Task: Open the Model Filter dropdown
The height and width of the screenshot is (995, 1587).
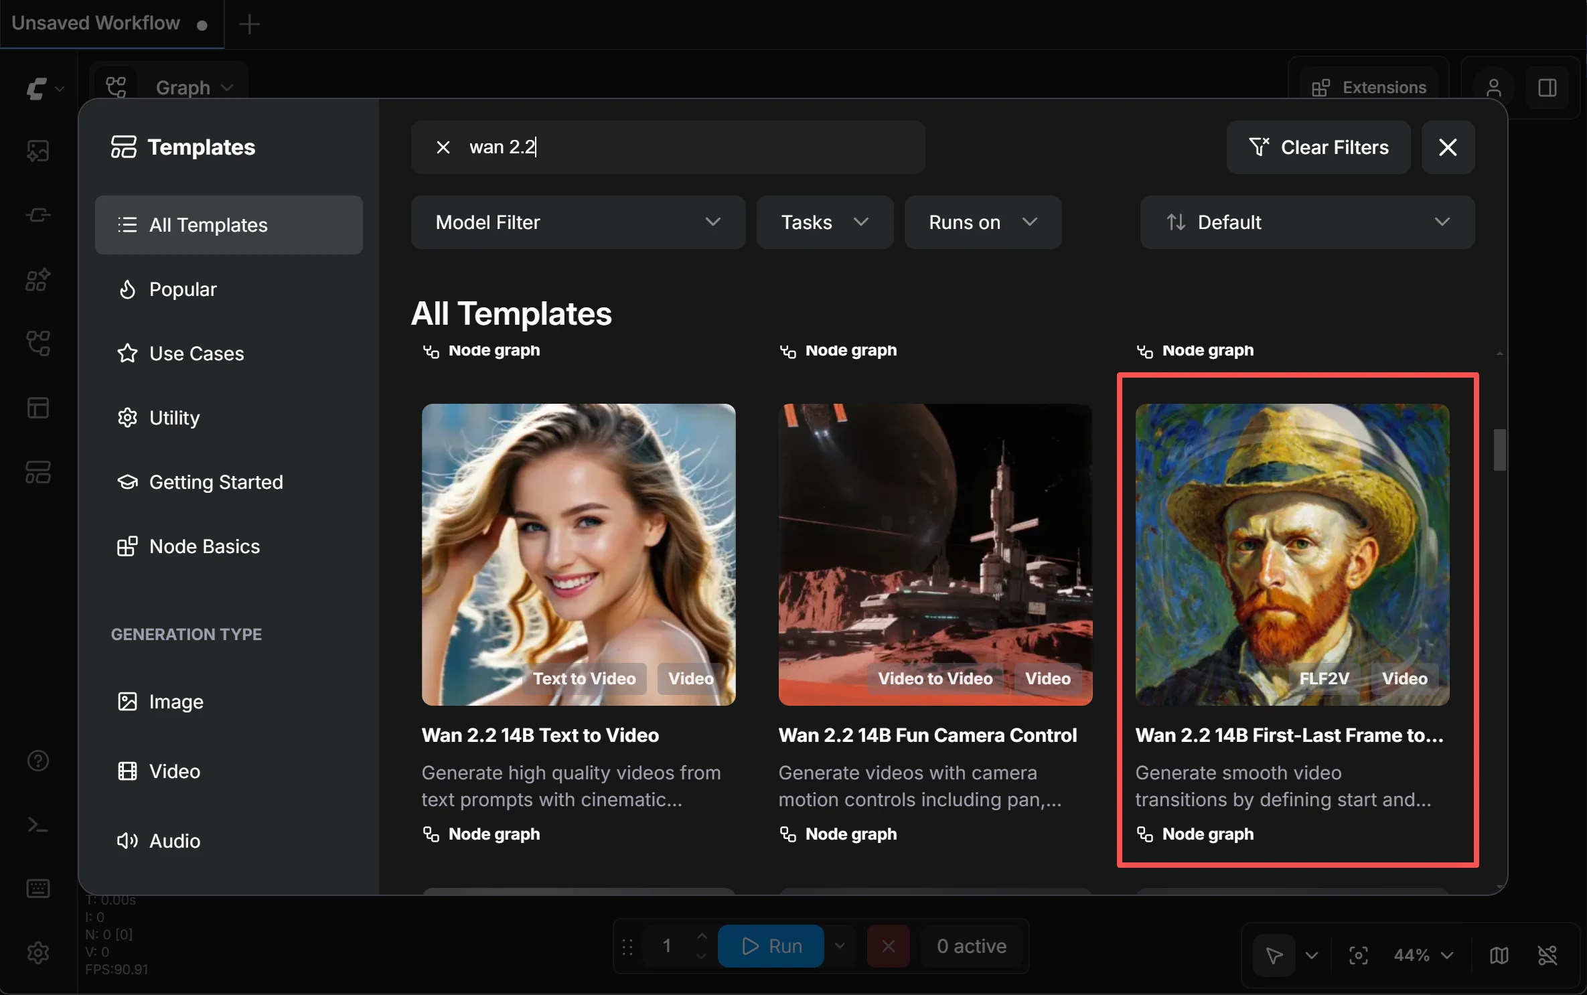Action: point(577,222)
